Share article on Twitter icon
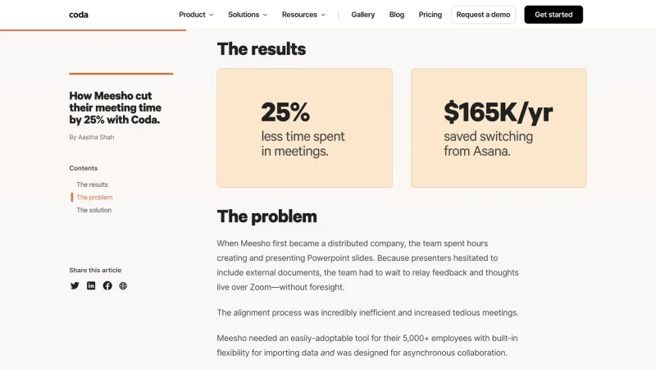The height and width of the screenshot is (369, 656). (75, 285)
